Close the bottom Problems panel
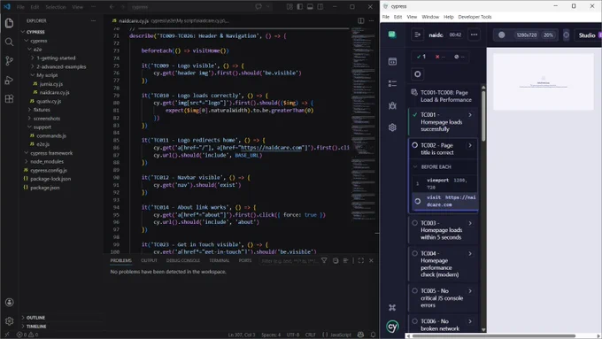This screenshot has height=339, width=602. [x=371, y=261]
